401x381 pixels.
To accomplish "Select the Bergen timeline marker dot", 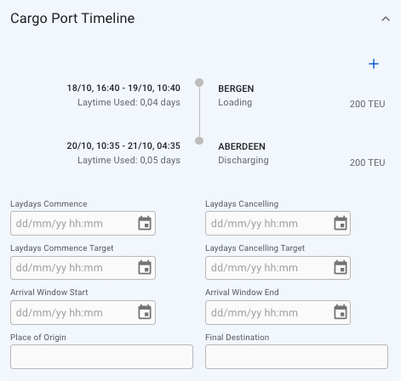I will point(199,82).
